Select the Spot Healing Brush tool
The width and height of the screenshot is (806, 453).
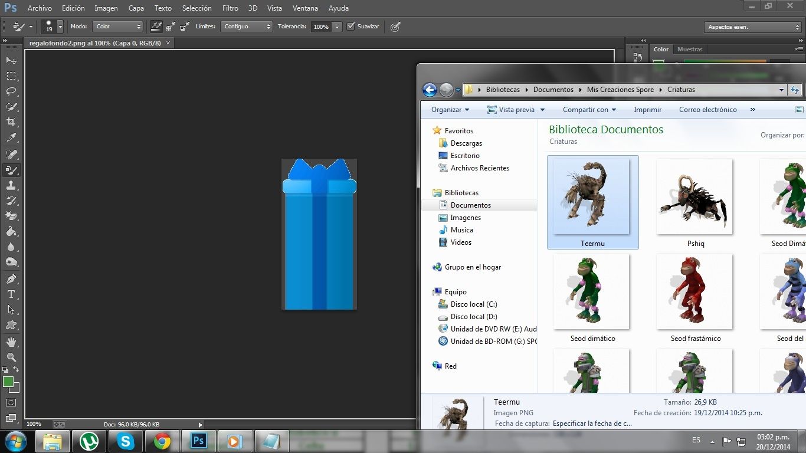(x=11, y=155)
